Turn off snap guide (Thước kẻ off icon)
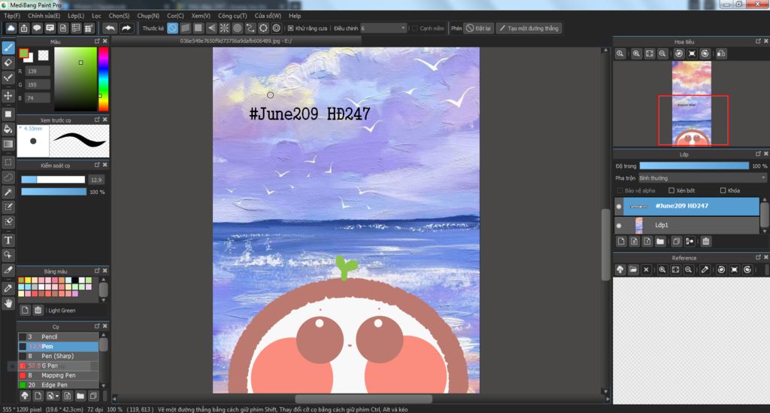Viewport: 770px width, 413px height. coord(172,28)
